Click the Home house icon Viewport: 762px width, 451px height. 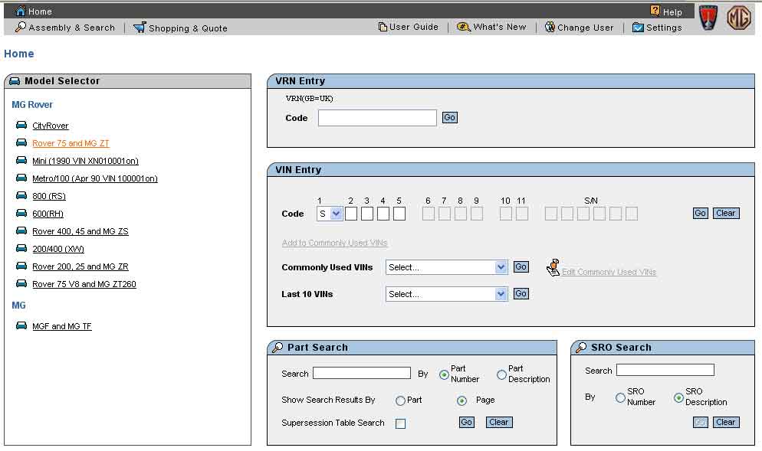pyautogui.click(x=21, y=11)
